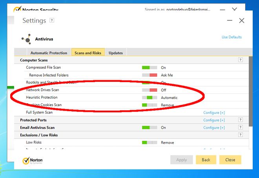Screen dimensions: 259x178
Task: Select the Scans and Risks tab
Action: [x=88, y=53]
